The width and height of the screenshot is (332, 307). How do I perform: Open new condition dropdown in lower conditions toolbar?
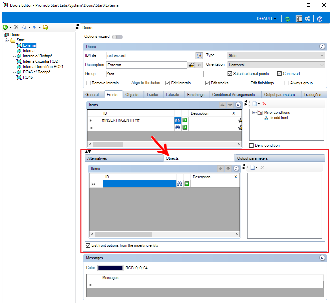tap(257, 168)
